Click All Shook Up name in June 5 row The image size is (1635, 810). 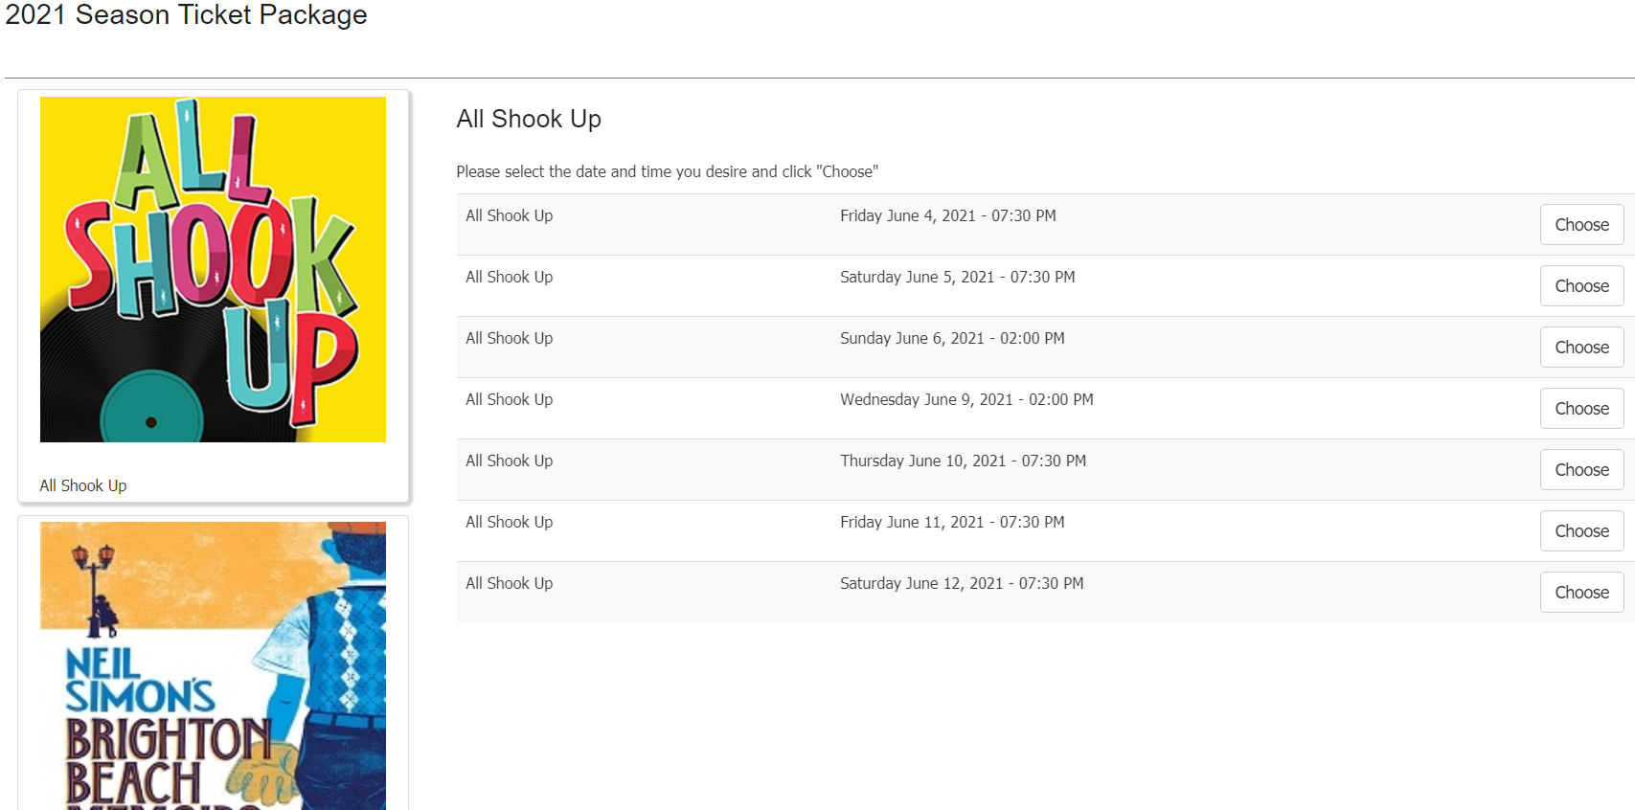click(510, 277)
